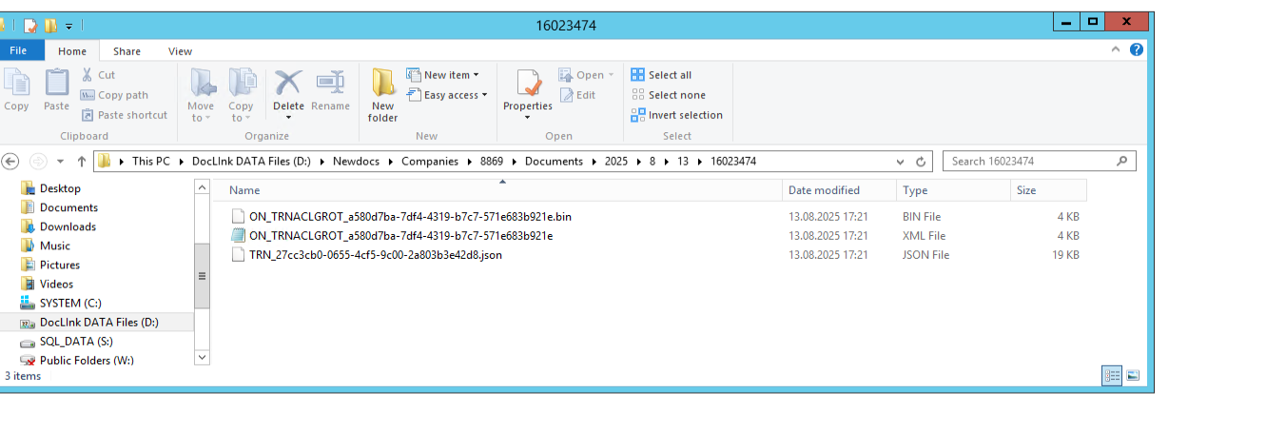Open the Delete dropdown arrow
The width and height of the screenshot is (1266, 432).
pos(288,118)
